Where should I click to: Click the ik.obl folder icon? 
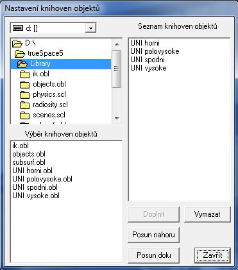25,74
